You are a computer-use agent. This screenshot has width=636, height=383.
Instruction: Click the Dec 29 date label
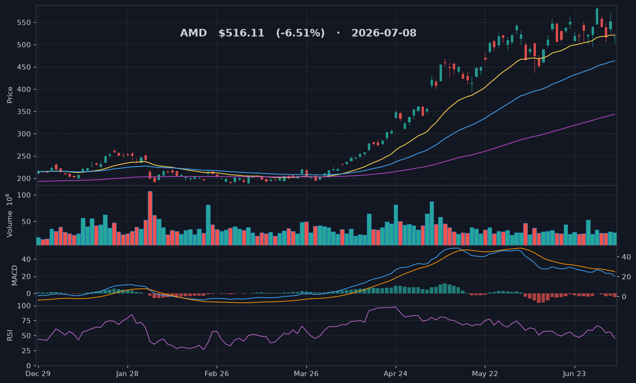[38, 374]
